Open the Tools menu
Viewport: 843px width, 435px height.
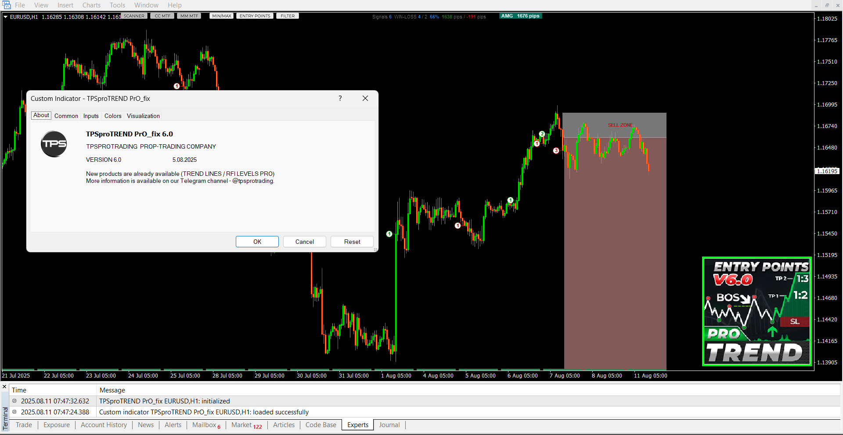(117, 5)
